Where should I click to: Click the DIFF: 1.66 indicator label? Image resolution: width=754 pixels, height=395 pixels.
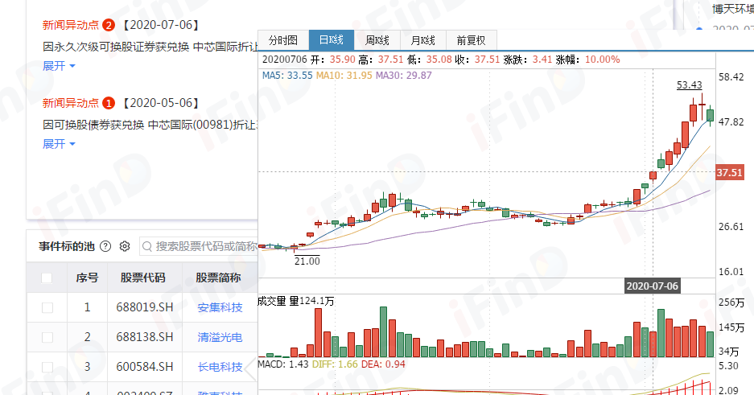(x=335, y=364)
